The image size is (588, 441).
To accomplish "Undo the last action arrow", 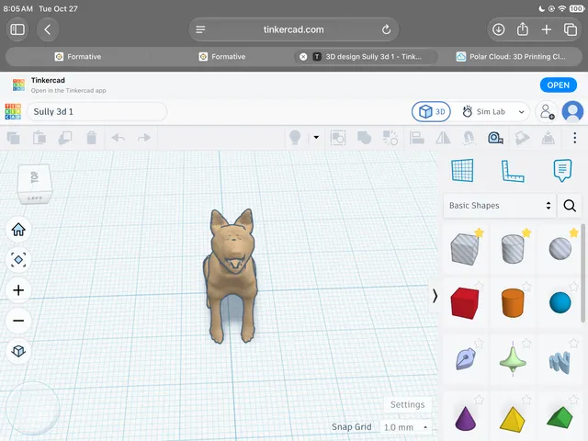I will coord(119,138).
